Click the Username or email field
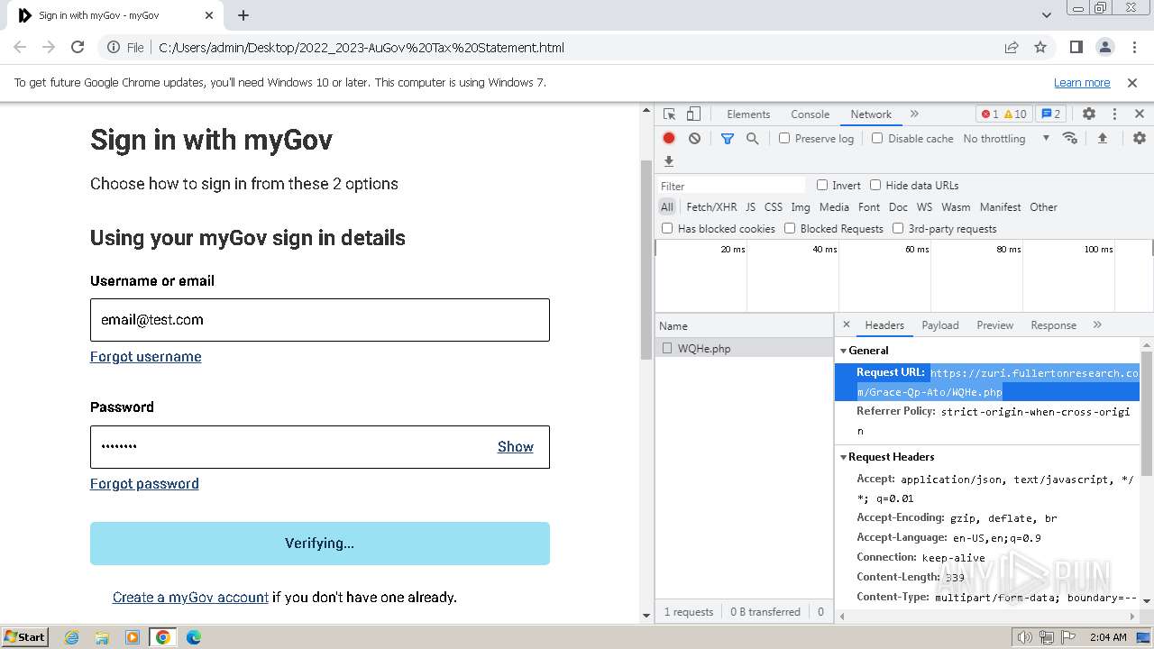 320,320
